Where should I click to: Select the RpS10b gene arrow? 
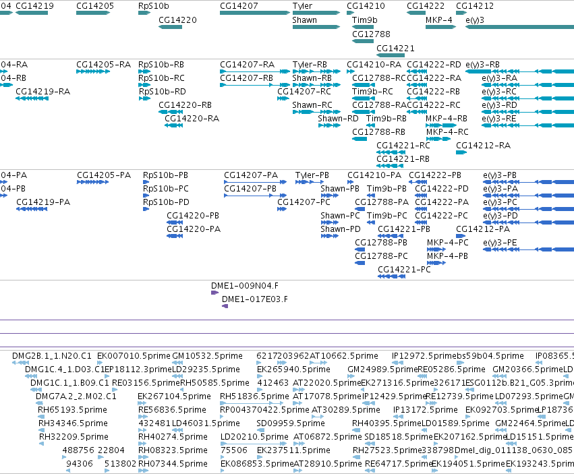click(144, 13)
